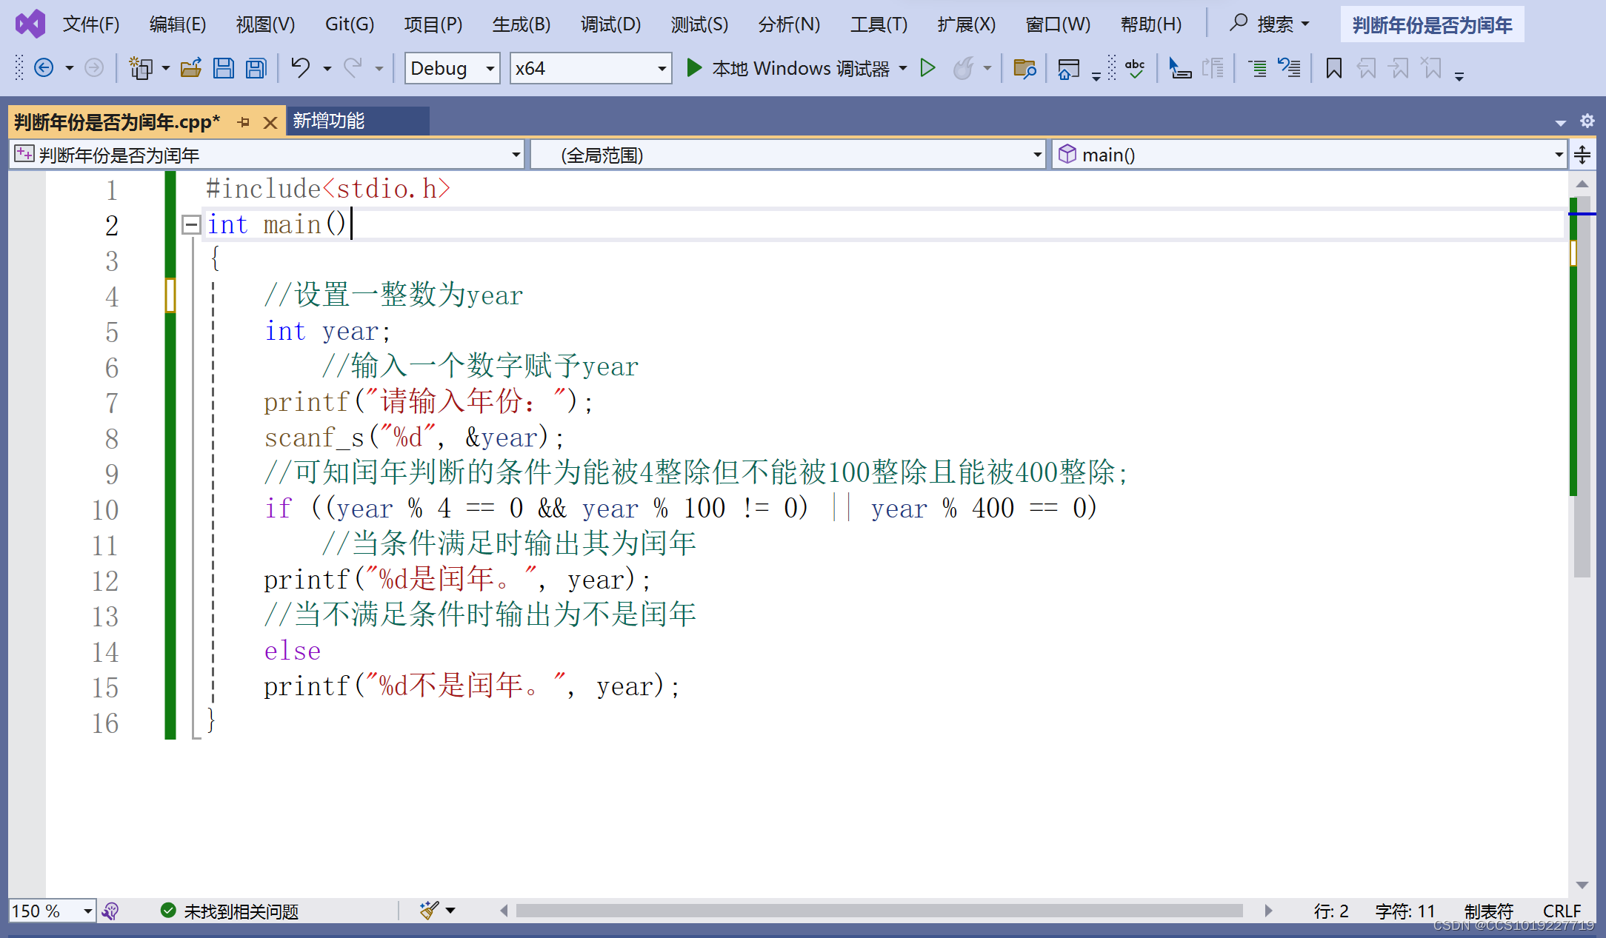Open the 编辑(E) menu
1606x938 pixels.
click(178, 24)
